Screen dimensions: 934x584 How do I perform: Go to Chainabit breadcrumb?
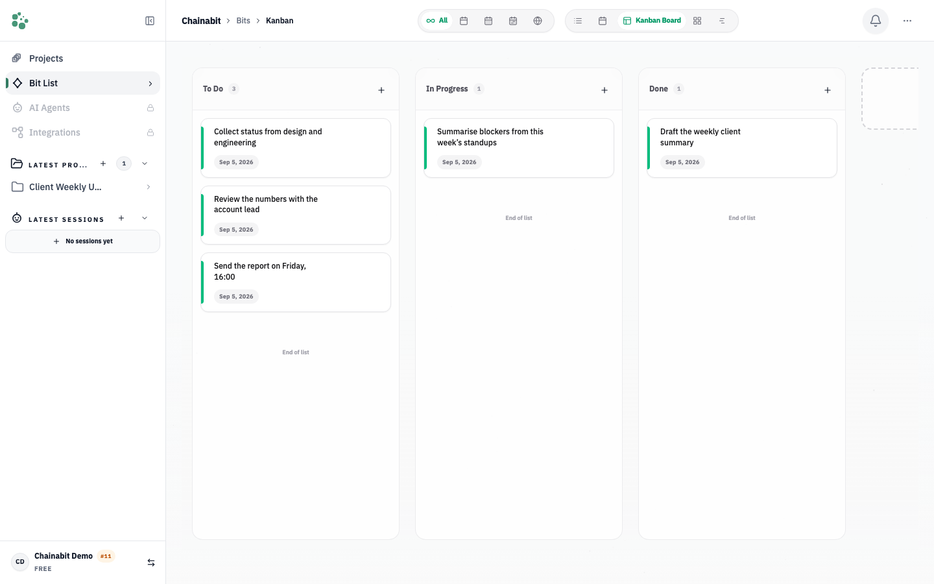click(201, 21)
